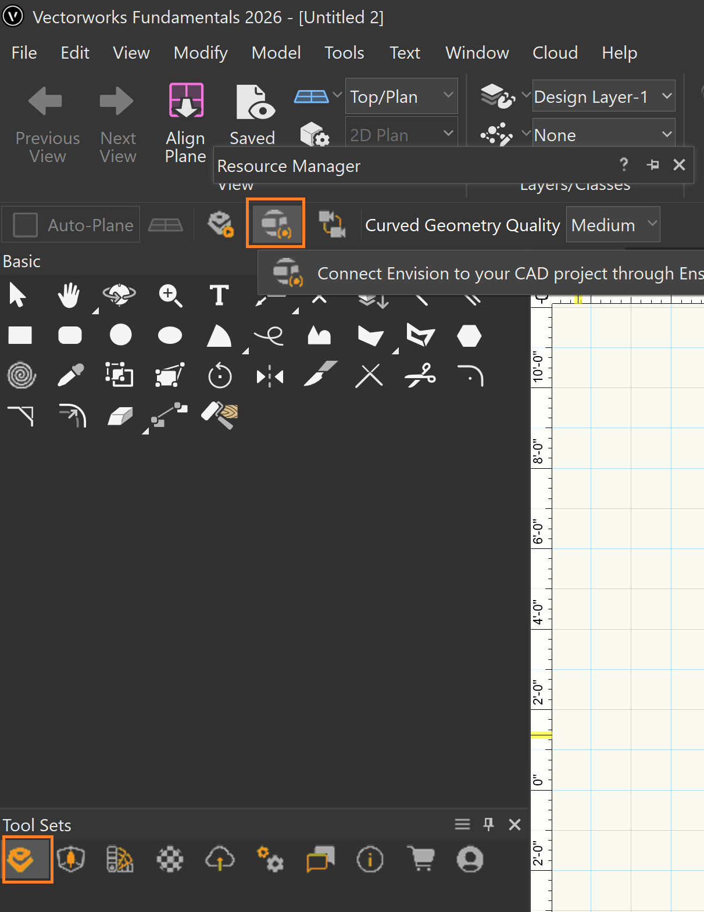Screen dimensions: 704x912
Task: Toggle the Envision connection button
Action: (x=276, y=223)
